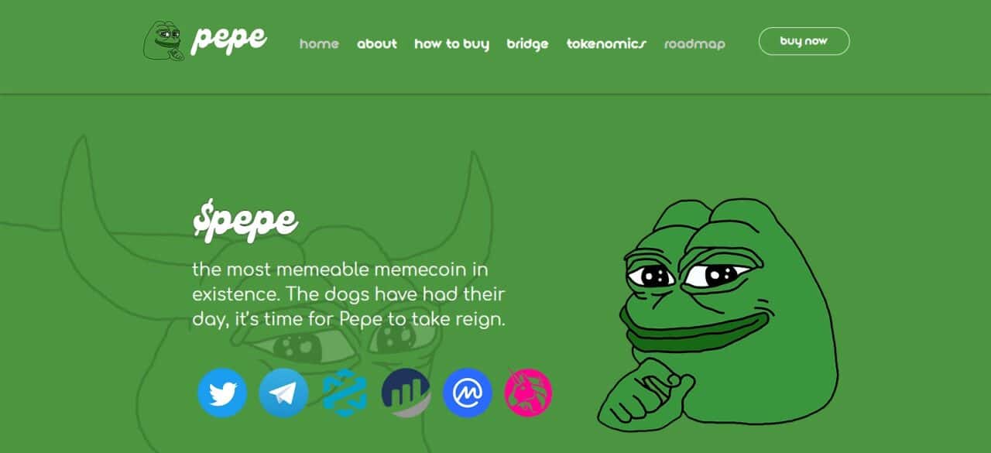Open the Twitter bird social icon
Screen dimensions: 991x453
tap(222, 393)
